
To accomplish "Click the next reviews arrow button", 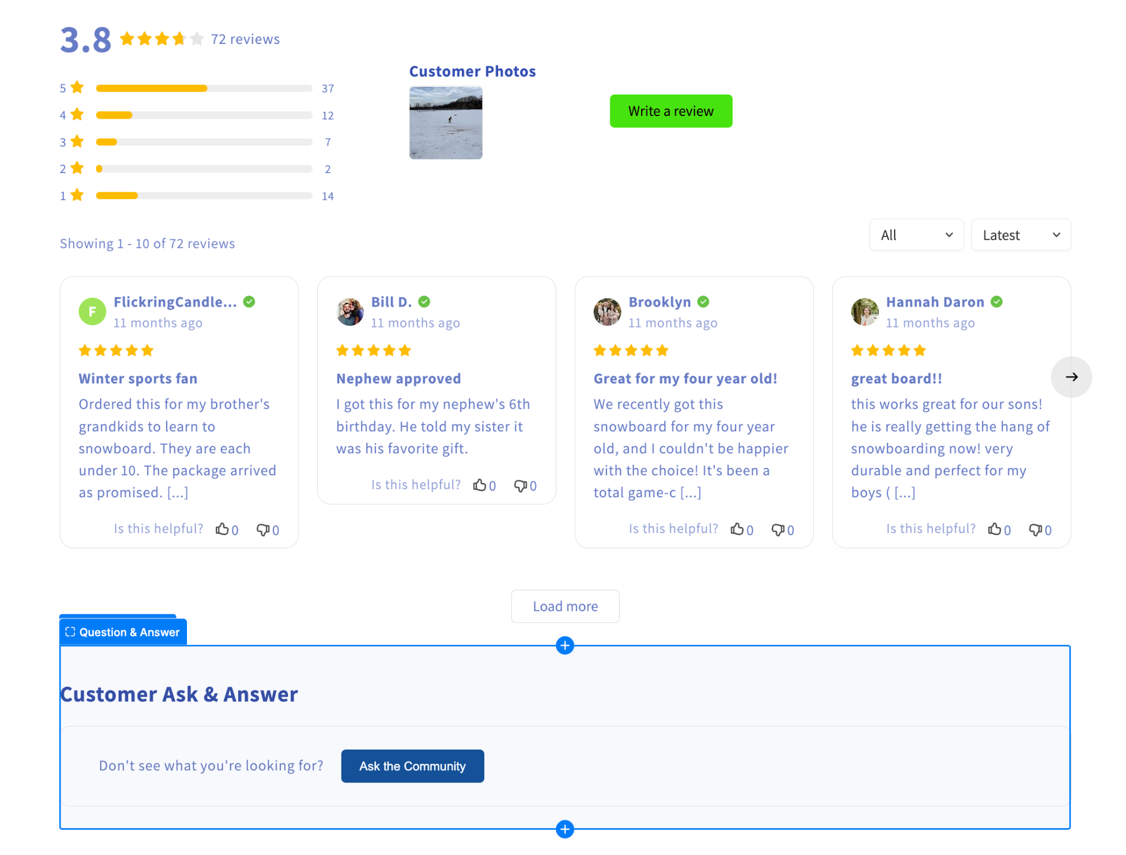I will pyautogui.click(x=1071, y=377).
